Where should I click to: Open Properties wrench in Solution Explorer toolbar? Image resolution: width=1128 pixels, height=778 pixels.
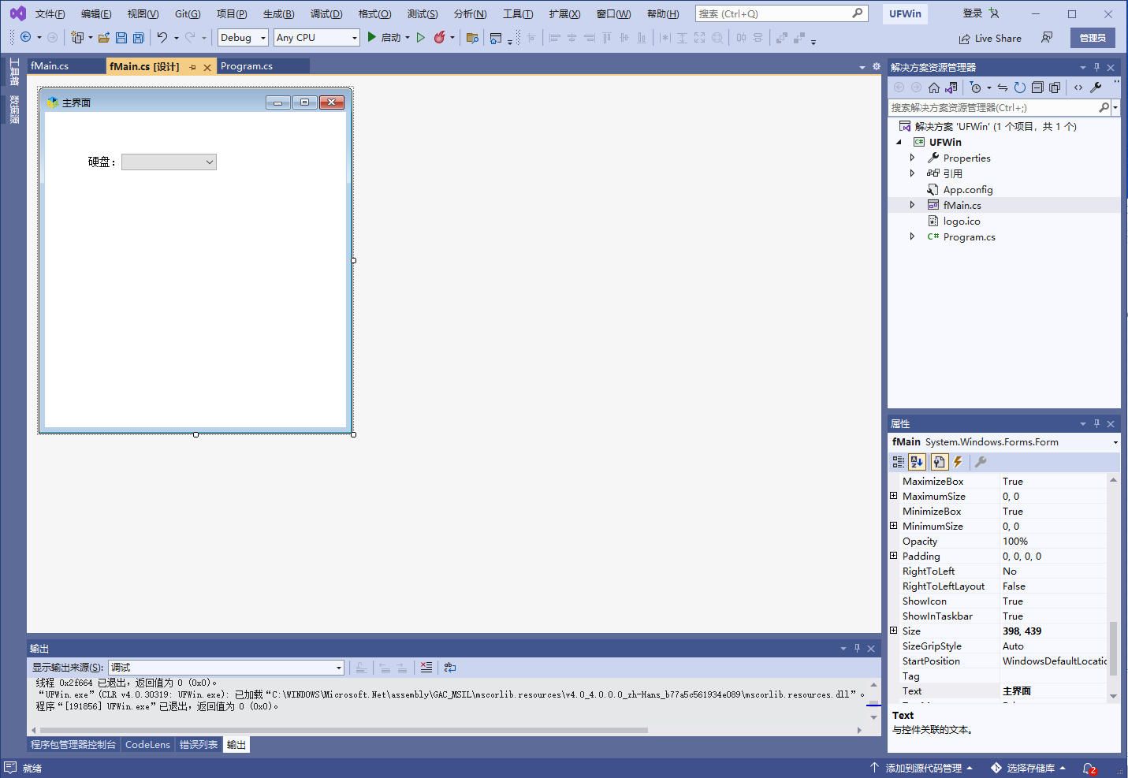click(x=1096, y=87)
